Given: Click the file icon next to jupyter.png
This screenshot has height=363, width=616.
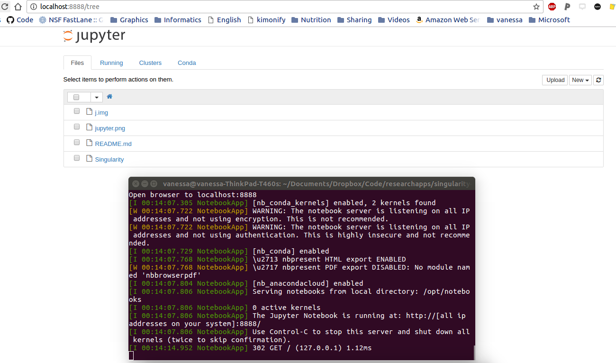Looking at the screenshot, I should click(x=89, y=127).
